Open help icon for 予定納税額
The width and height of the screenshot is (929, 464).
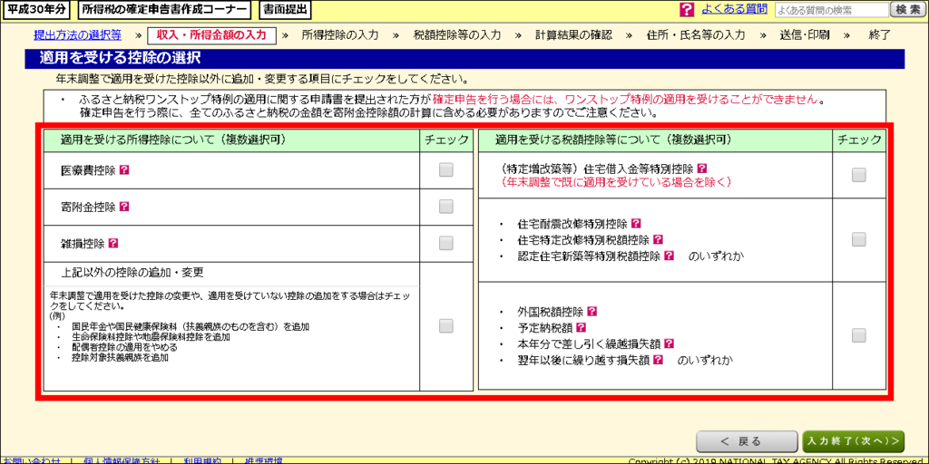582,327
